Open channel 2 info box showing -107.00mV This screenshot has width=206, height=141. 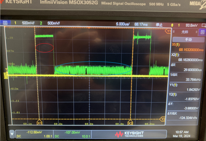pyautogui.click(x=73, y=134)
